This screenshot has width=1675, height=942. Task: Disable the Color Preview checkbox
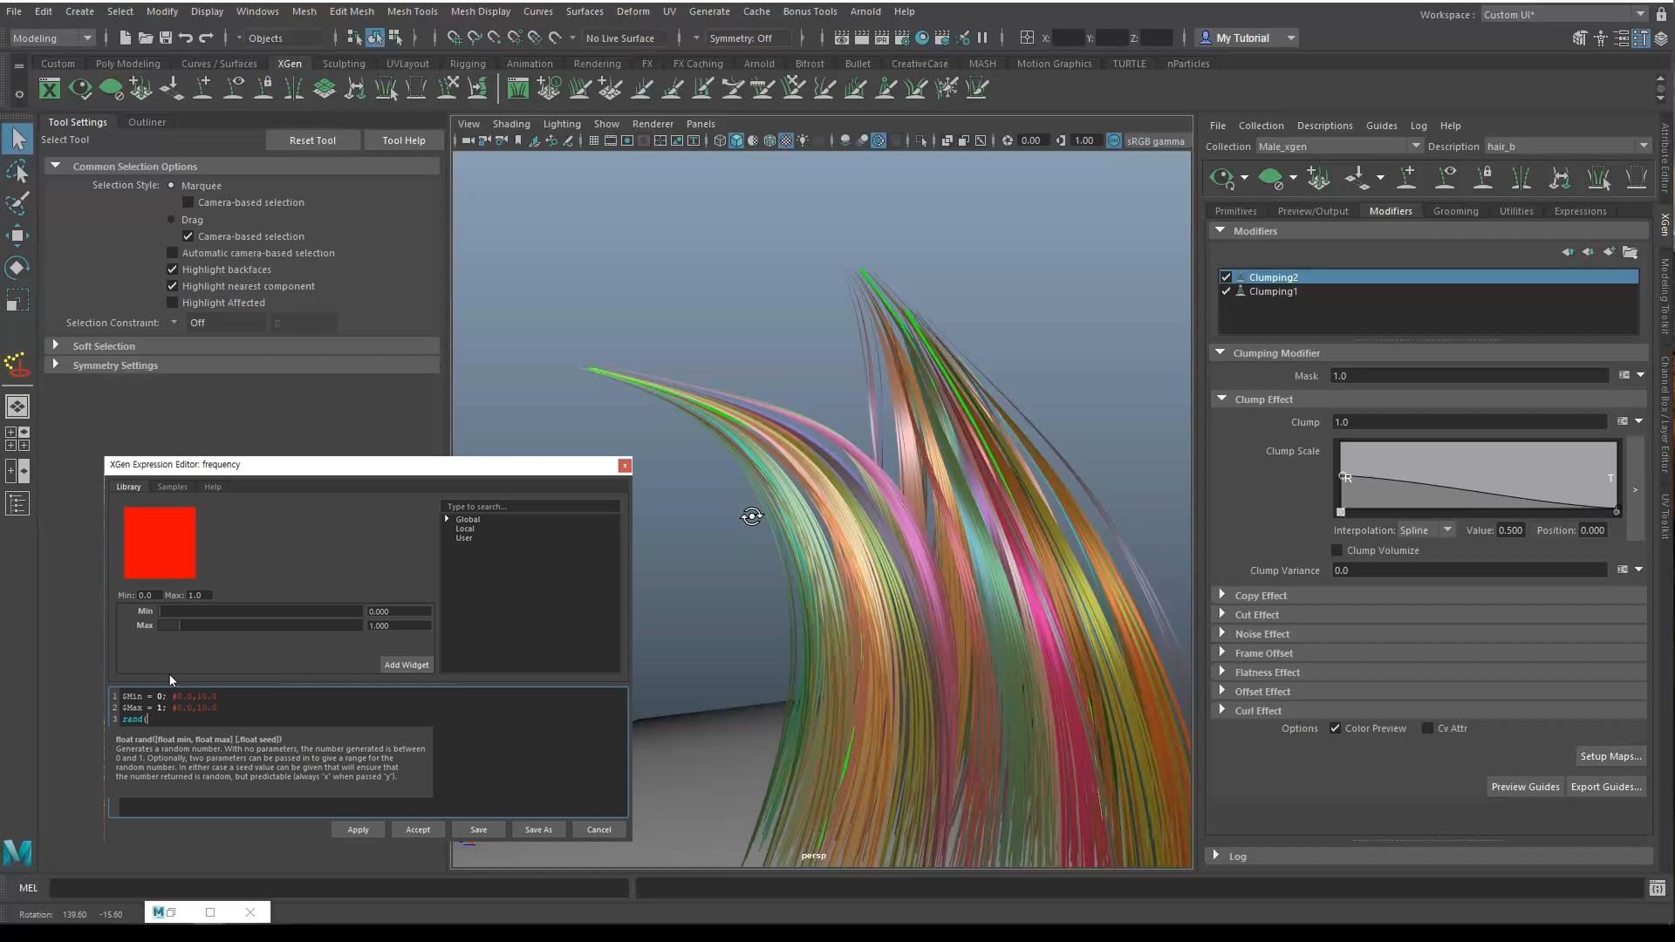pyautogui.click(x=1335, y=728)
